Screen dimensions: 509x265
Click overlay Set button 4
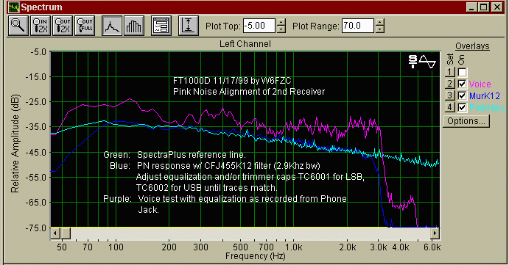click(x=449, y=106)
